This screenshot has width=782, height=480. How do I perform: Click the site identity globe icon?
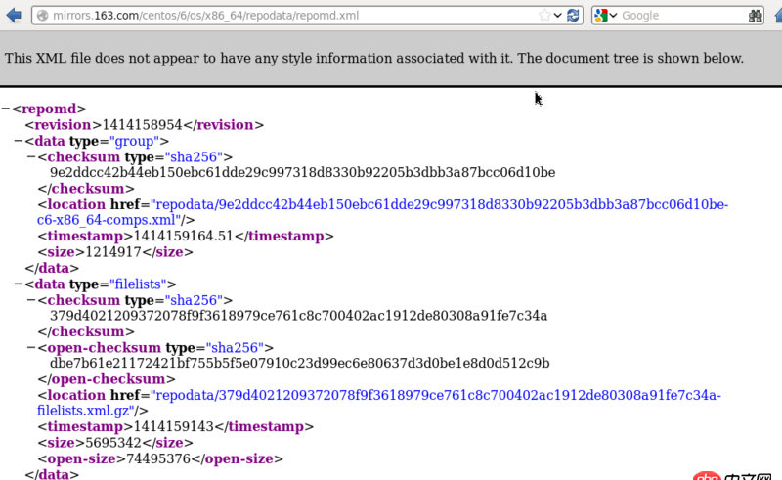pyautogui.click(x=43, y=16)
